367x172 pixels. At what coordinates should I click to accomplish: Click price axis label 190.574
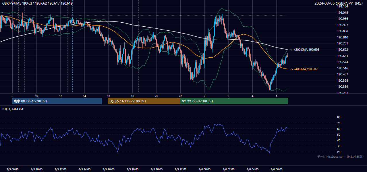pyautogui.click(x=342, y=62)
